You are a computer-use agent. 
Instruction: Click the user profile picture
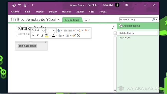coord(117,5)
